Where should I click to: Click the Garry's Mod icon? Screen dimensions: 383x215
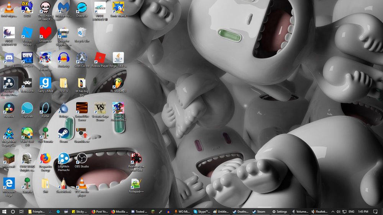click(45, 83)
